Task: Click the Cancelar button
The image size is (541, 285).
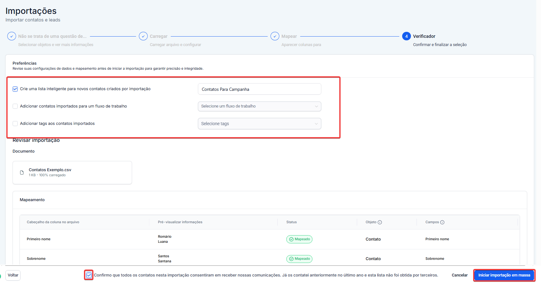Action: click(x=460, y=275)
